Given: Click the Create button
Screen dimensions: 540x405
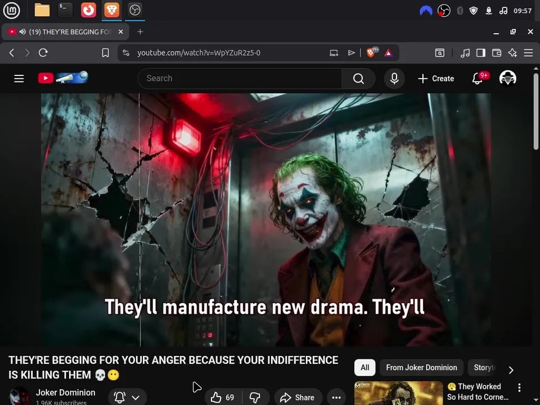Looking at the screenshot, I should (x=436, y=79).
